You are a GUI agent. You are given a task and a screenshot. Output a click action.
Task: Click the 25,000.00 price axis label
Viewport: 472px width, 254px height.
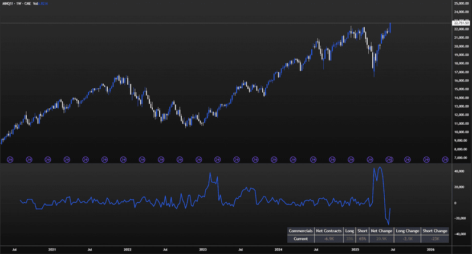pyautogui.click(x=462, y=3)
